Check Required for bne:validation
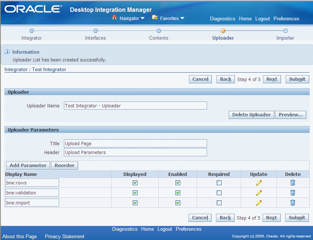The width and height of the screenshot is (313, 240). click(x=219, y=193)
